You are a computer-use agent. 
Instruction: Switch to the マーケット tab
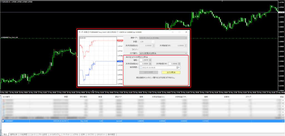point(66,135)
